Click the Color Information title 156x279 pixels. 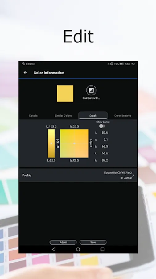[x=49, y=73]
